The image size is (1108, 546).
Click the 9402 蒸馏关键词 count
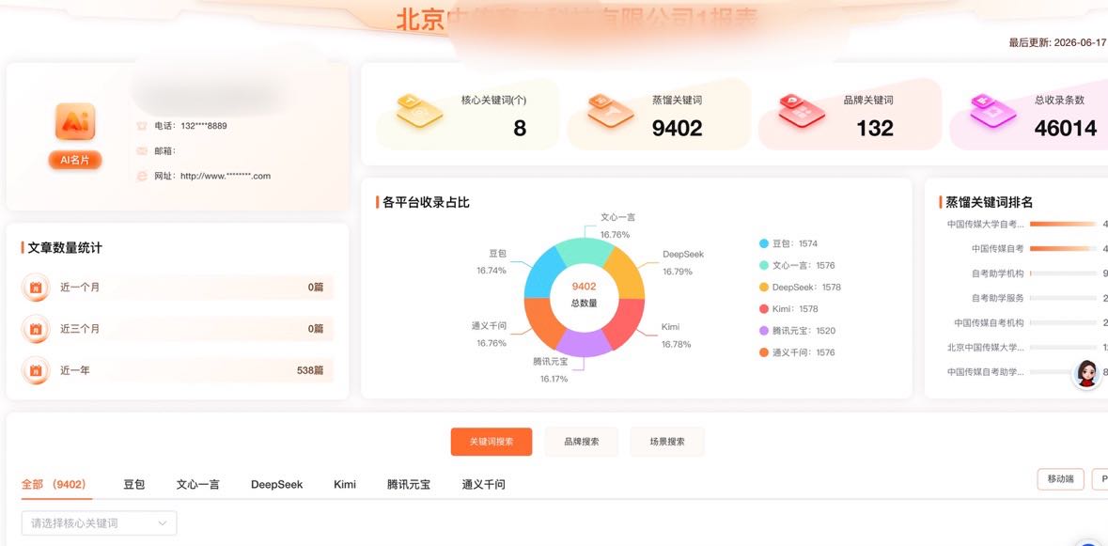tap(677, 128)
